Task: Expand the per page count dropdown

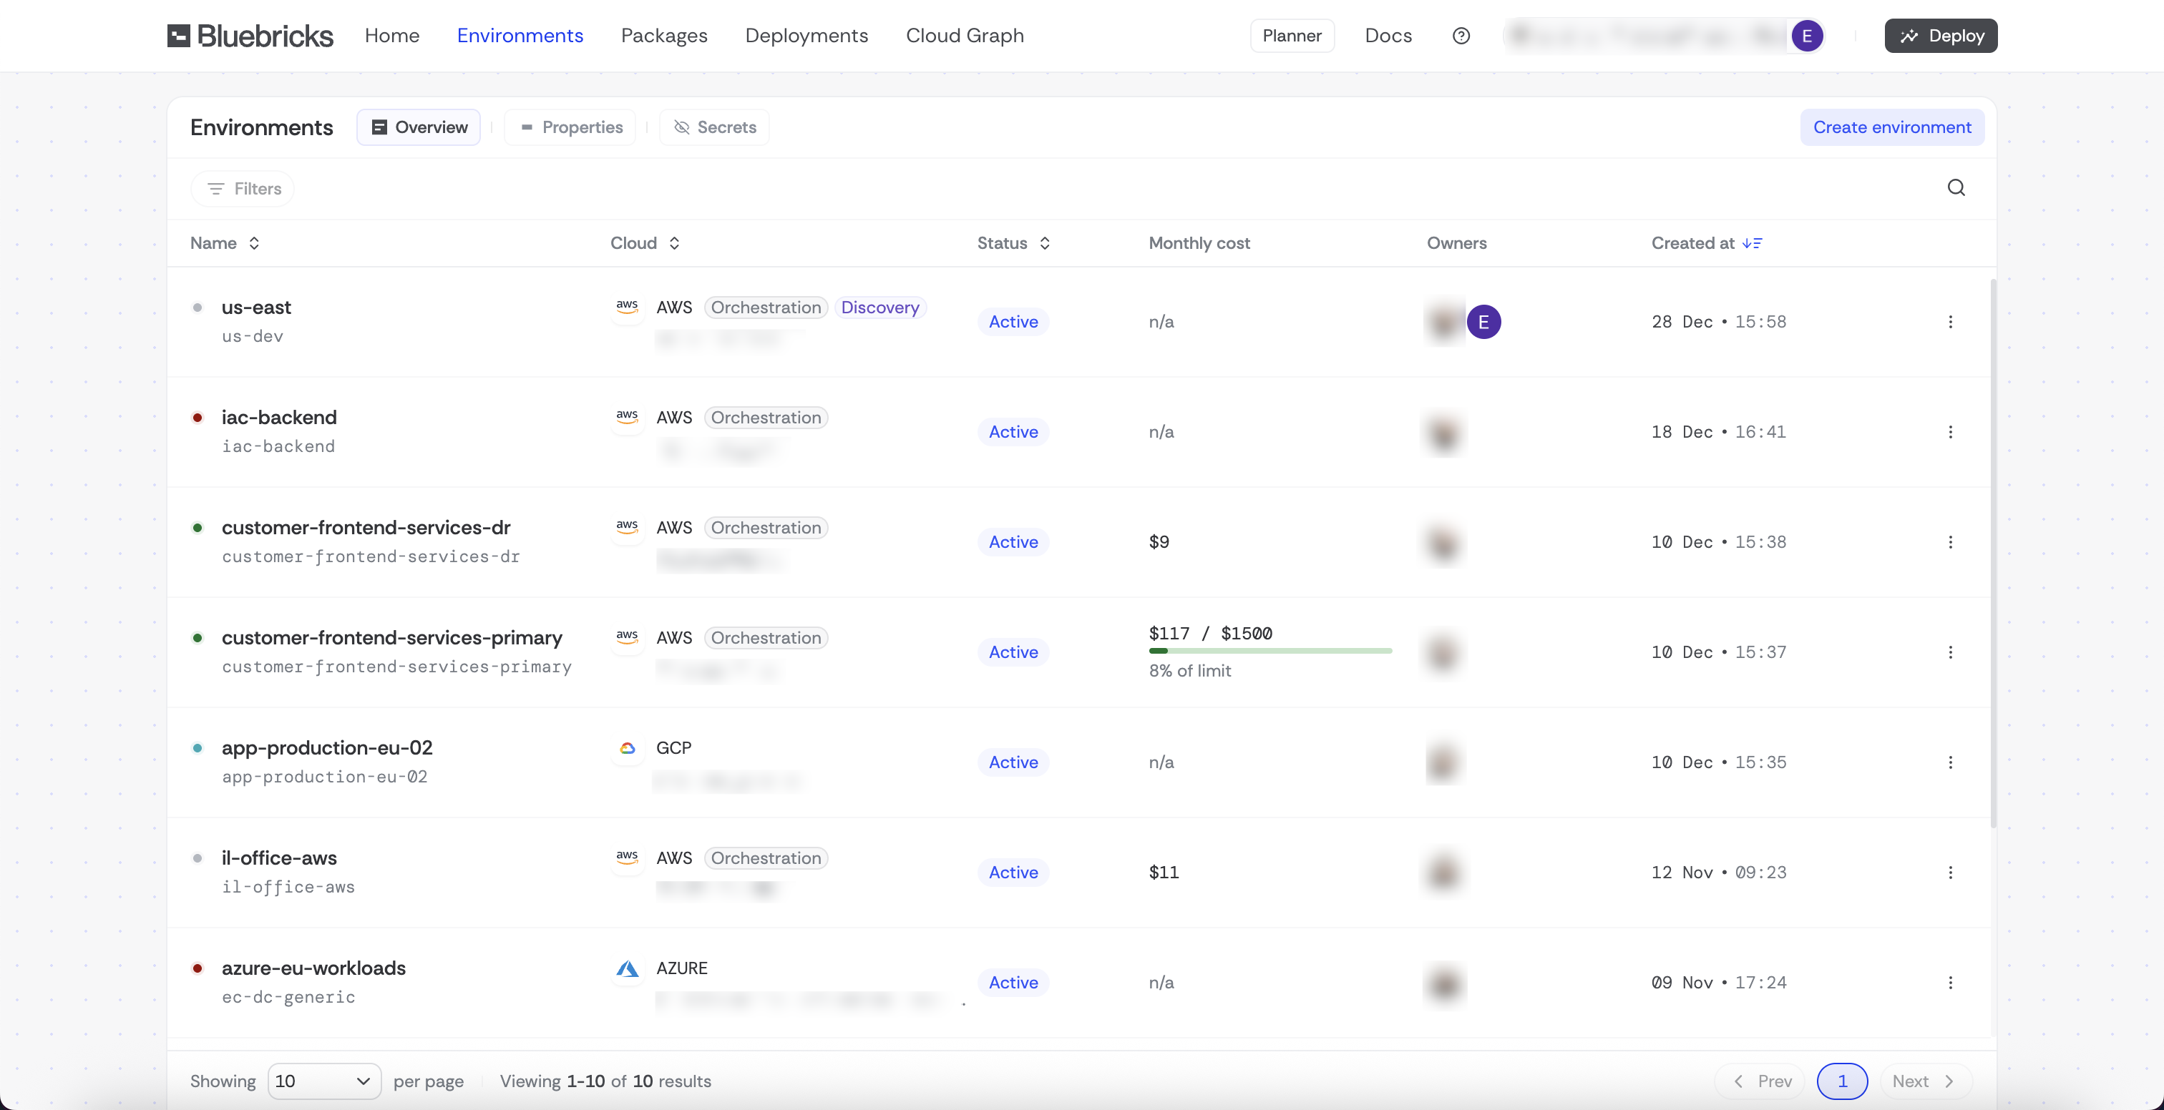Action: pos(324,1081)
